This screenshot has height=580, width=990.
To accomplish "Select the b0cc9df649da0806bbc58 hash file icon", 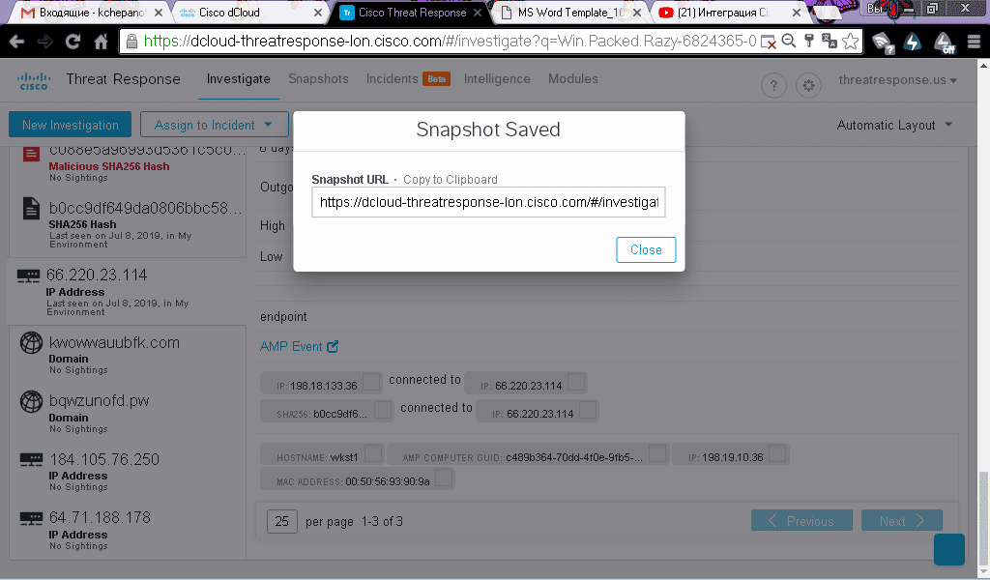I will 31,208.
